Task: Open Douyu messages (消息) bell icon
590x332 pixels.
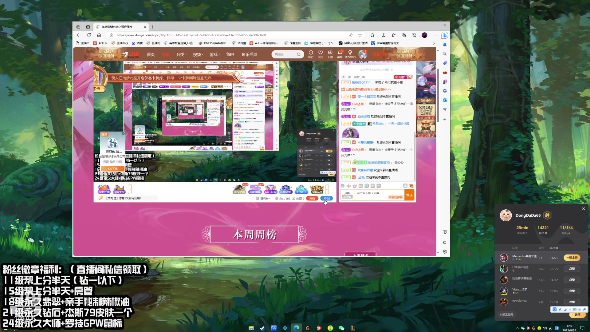Action: coord(340,54)
